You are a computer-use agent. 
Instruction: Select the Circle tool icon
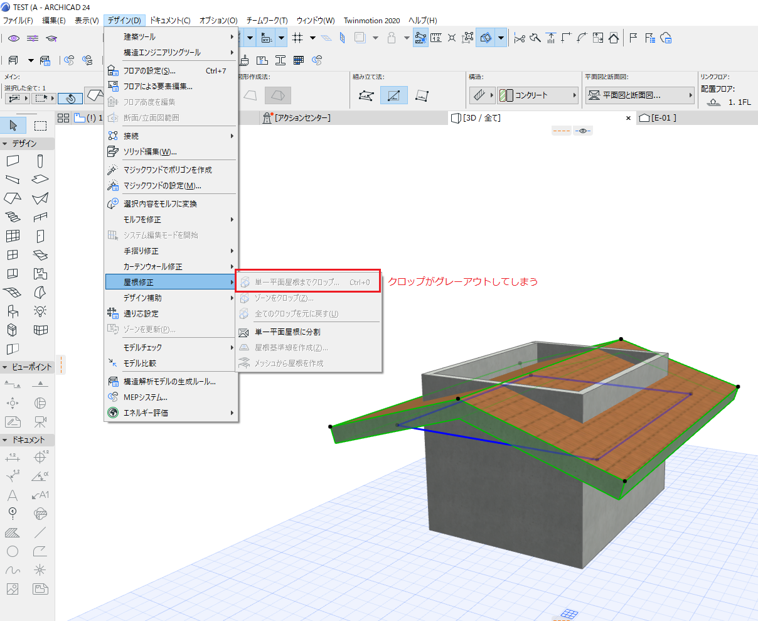(13, 551)
